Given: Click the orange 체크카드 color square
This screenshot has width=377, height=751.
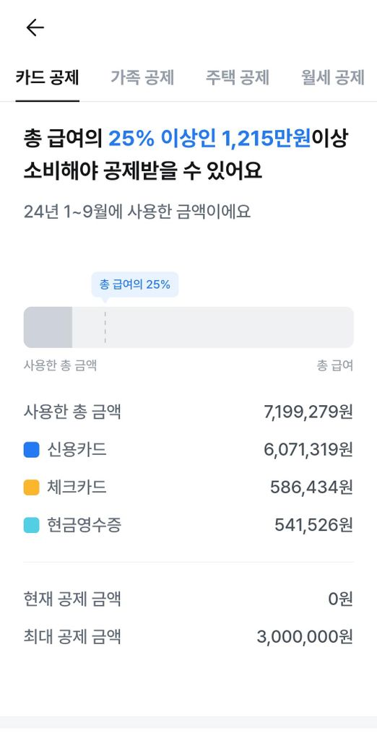Looking at the screenshot, I should (x=32, y=487).
